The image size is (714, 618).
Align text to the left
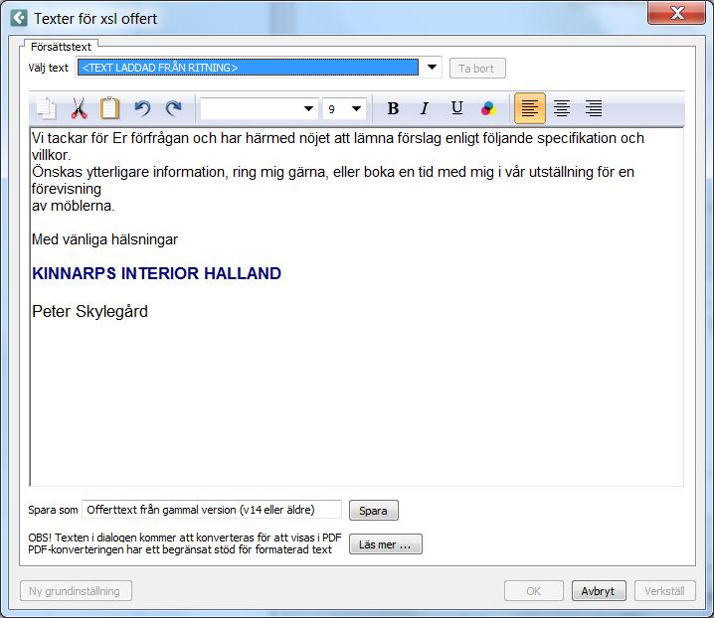pyautogui.click(x=530, y=108)
